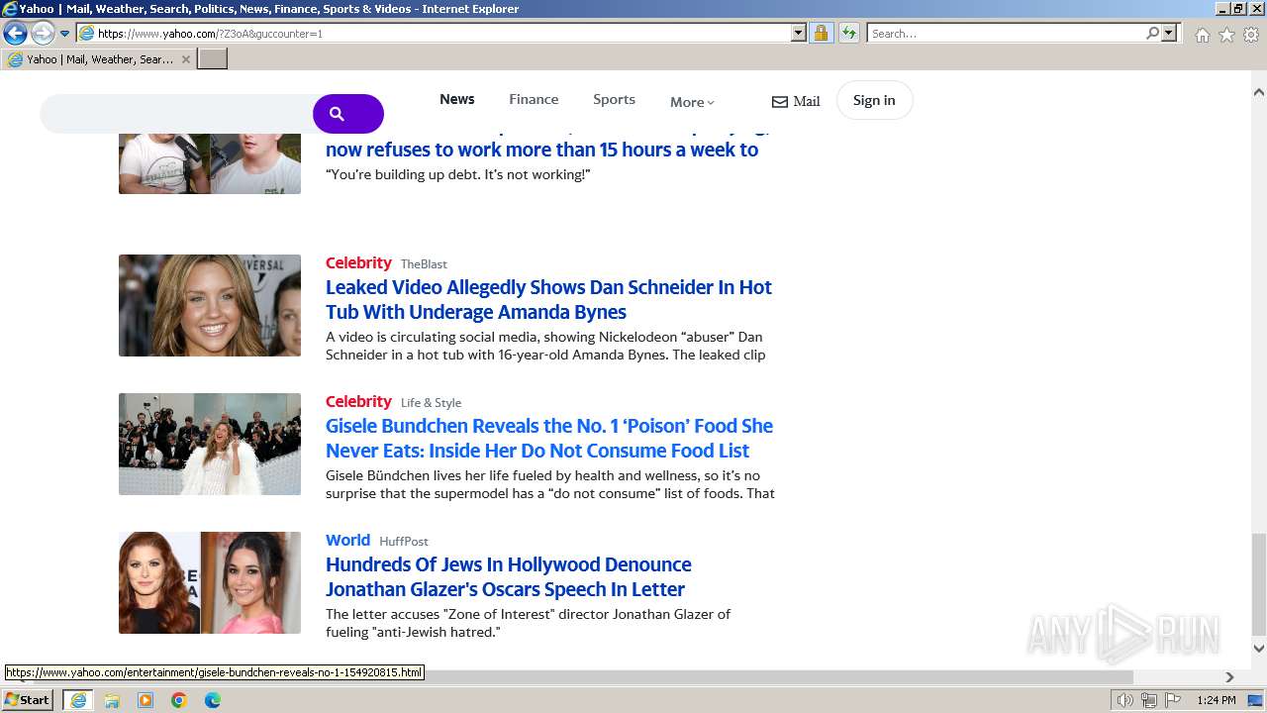The image size is (1267, 713).
Task: Open search provider dropdown arrow
Action: pos(1169,34)
